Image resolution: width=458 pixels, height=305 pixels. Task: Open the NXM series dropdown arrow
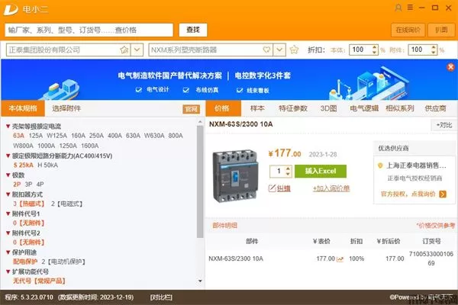point(279,50)
